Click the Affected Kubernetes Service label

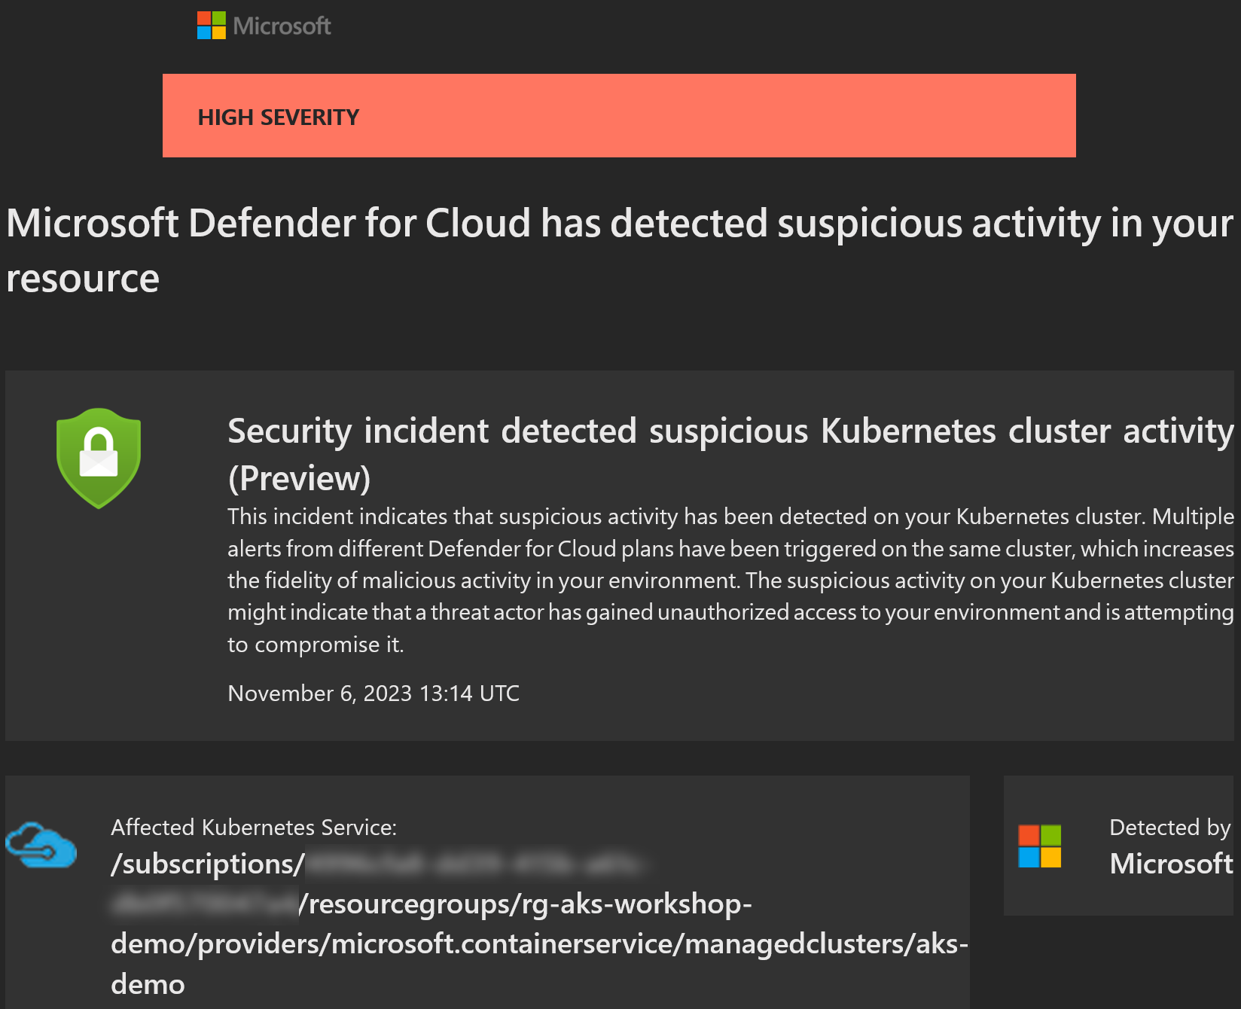pyautogui.click(x=254, y=828)
